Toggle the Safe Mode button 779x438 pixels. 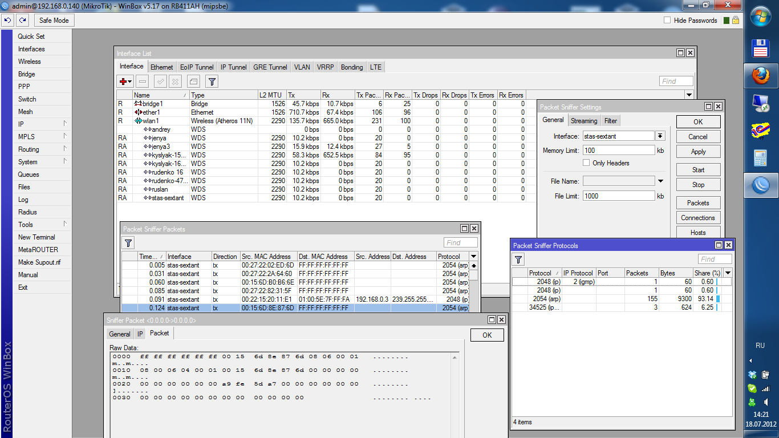(x=54, y=20)
